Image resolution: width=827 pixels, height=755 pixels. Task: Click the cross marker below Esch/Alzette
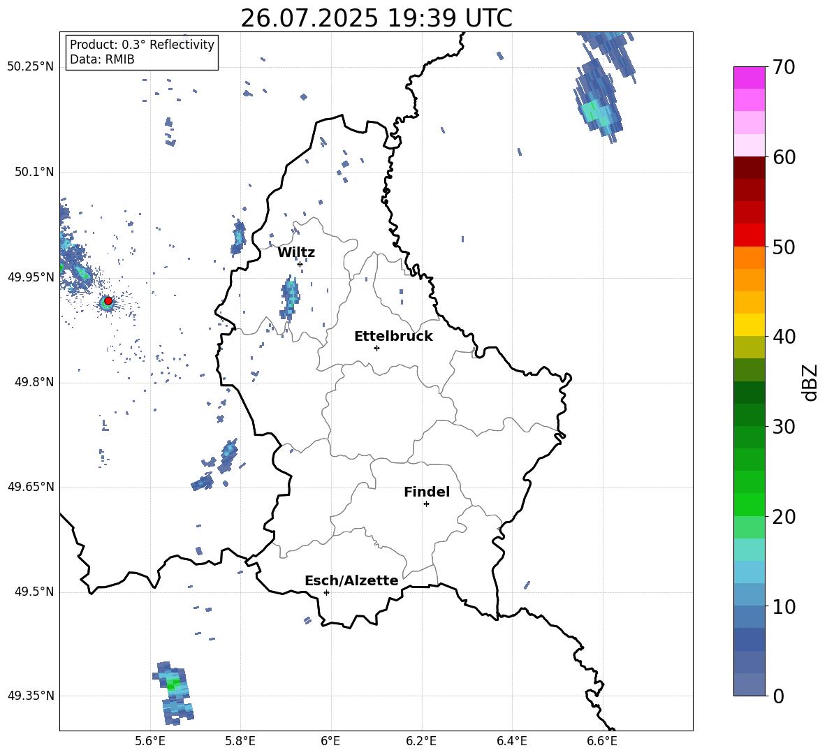point(326,592)
